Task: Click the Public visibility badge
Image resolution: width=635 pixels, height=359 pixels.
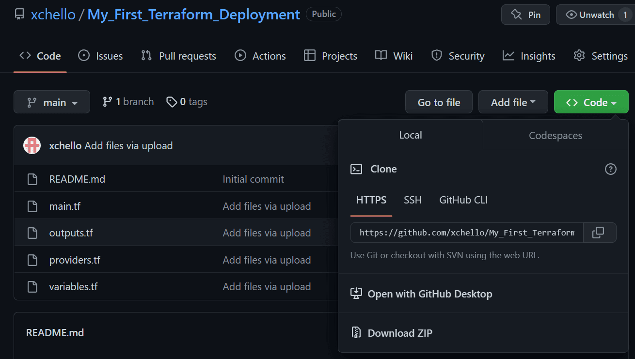Action: point(324,14)
